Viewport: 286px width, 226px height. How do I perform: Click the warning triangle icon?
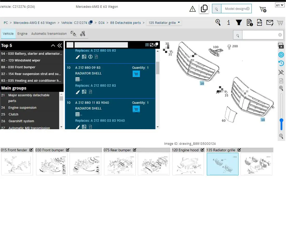pos(192,9)
